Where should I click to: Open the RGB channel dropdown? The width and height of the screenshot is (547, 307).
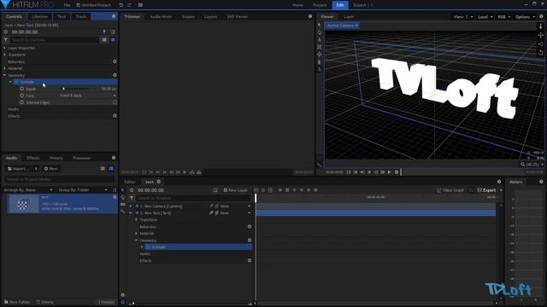[503, 17]
